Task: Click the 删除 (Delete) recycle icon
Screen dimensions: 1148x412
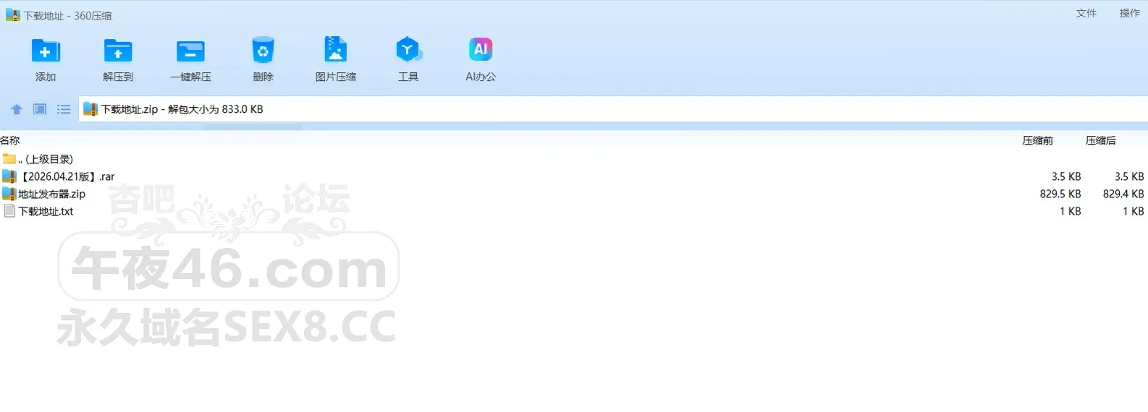Action: [x=263, y=51]
